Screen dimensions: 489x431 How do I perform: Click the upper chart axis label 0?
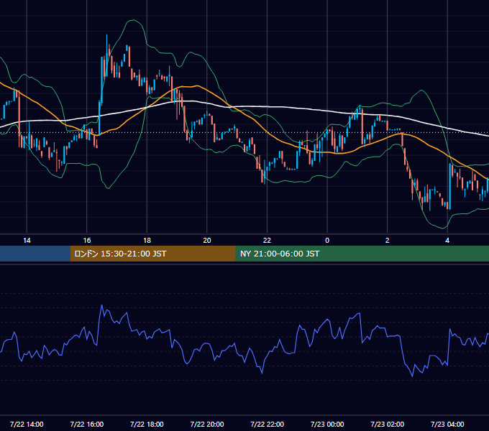tap(327, 241)
